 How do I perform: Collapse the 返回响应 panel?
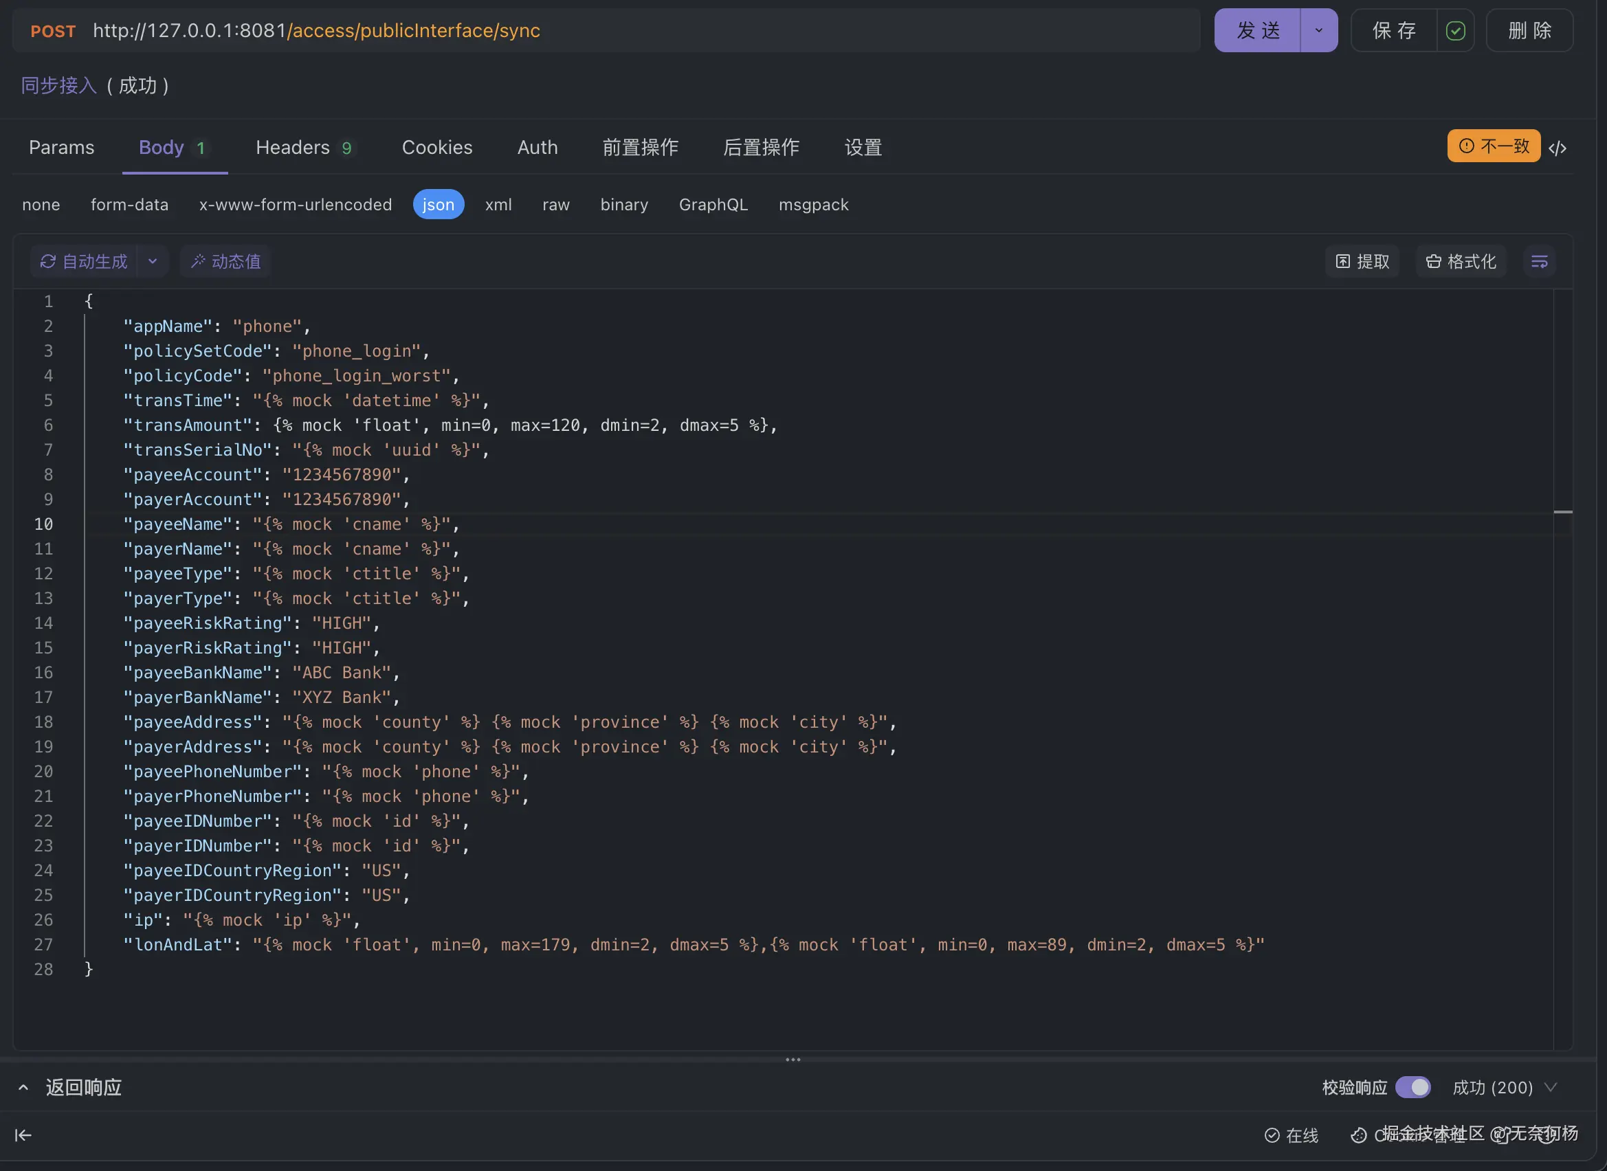23,1087
